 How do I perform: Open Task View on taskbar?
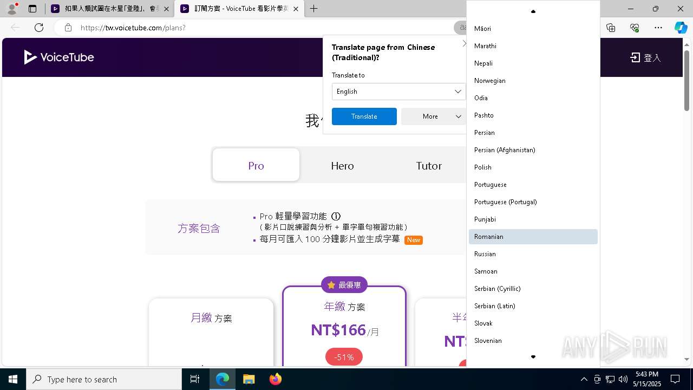pos(195,379)
